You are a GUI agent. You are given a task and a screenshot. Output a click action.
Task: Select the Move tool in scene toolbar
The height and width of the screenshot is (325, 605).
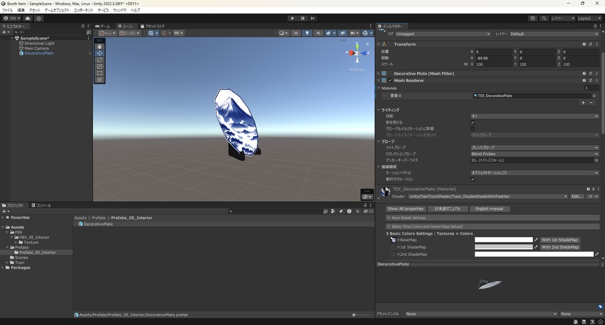pyautogui.click(x=99, y=53)
